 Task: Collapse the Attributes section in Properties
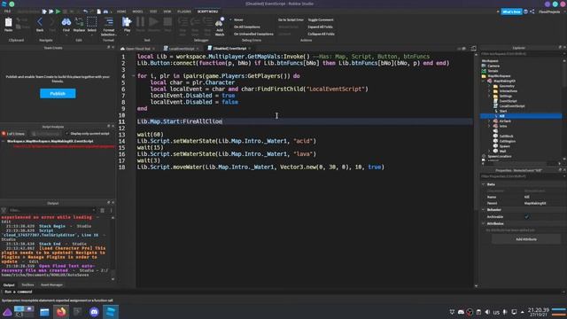click(x=484, y=223)
